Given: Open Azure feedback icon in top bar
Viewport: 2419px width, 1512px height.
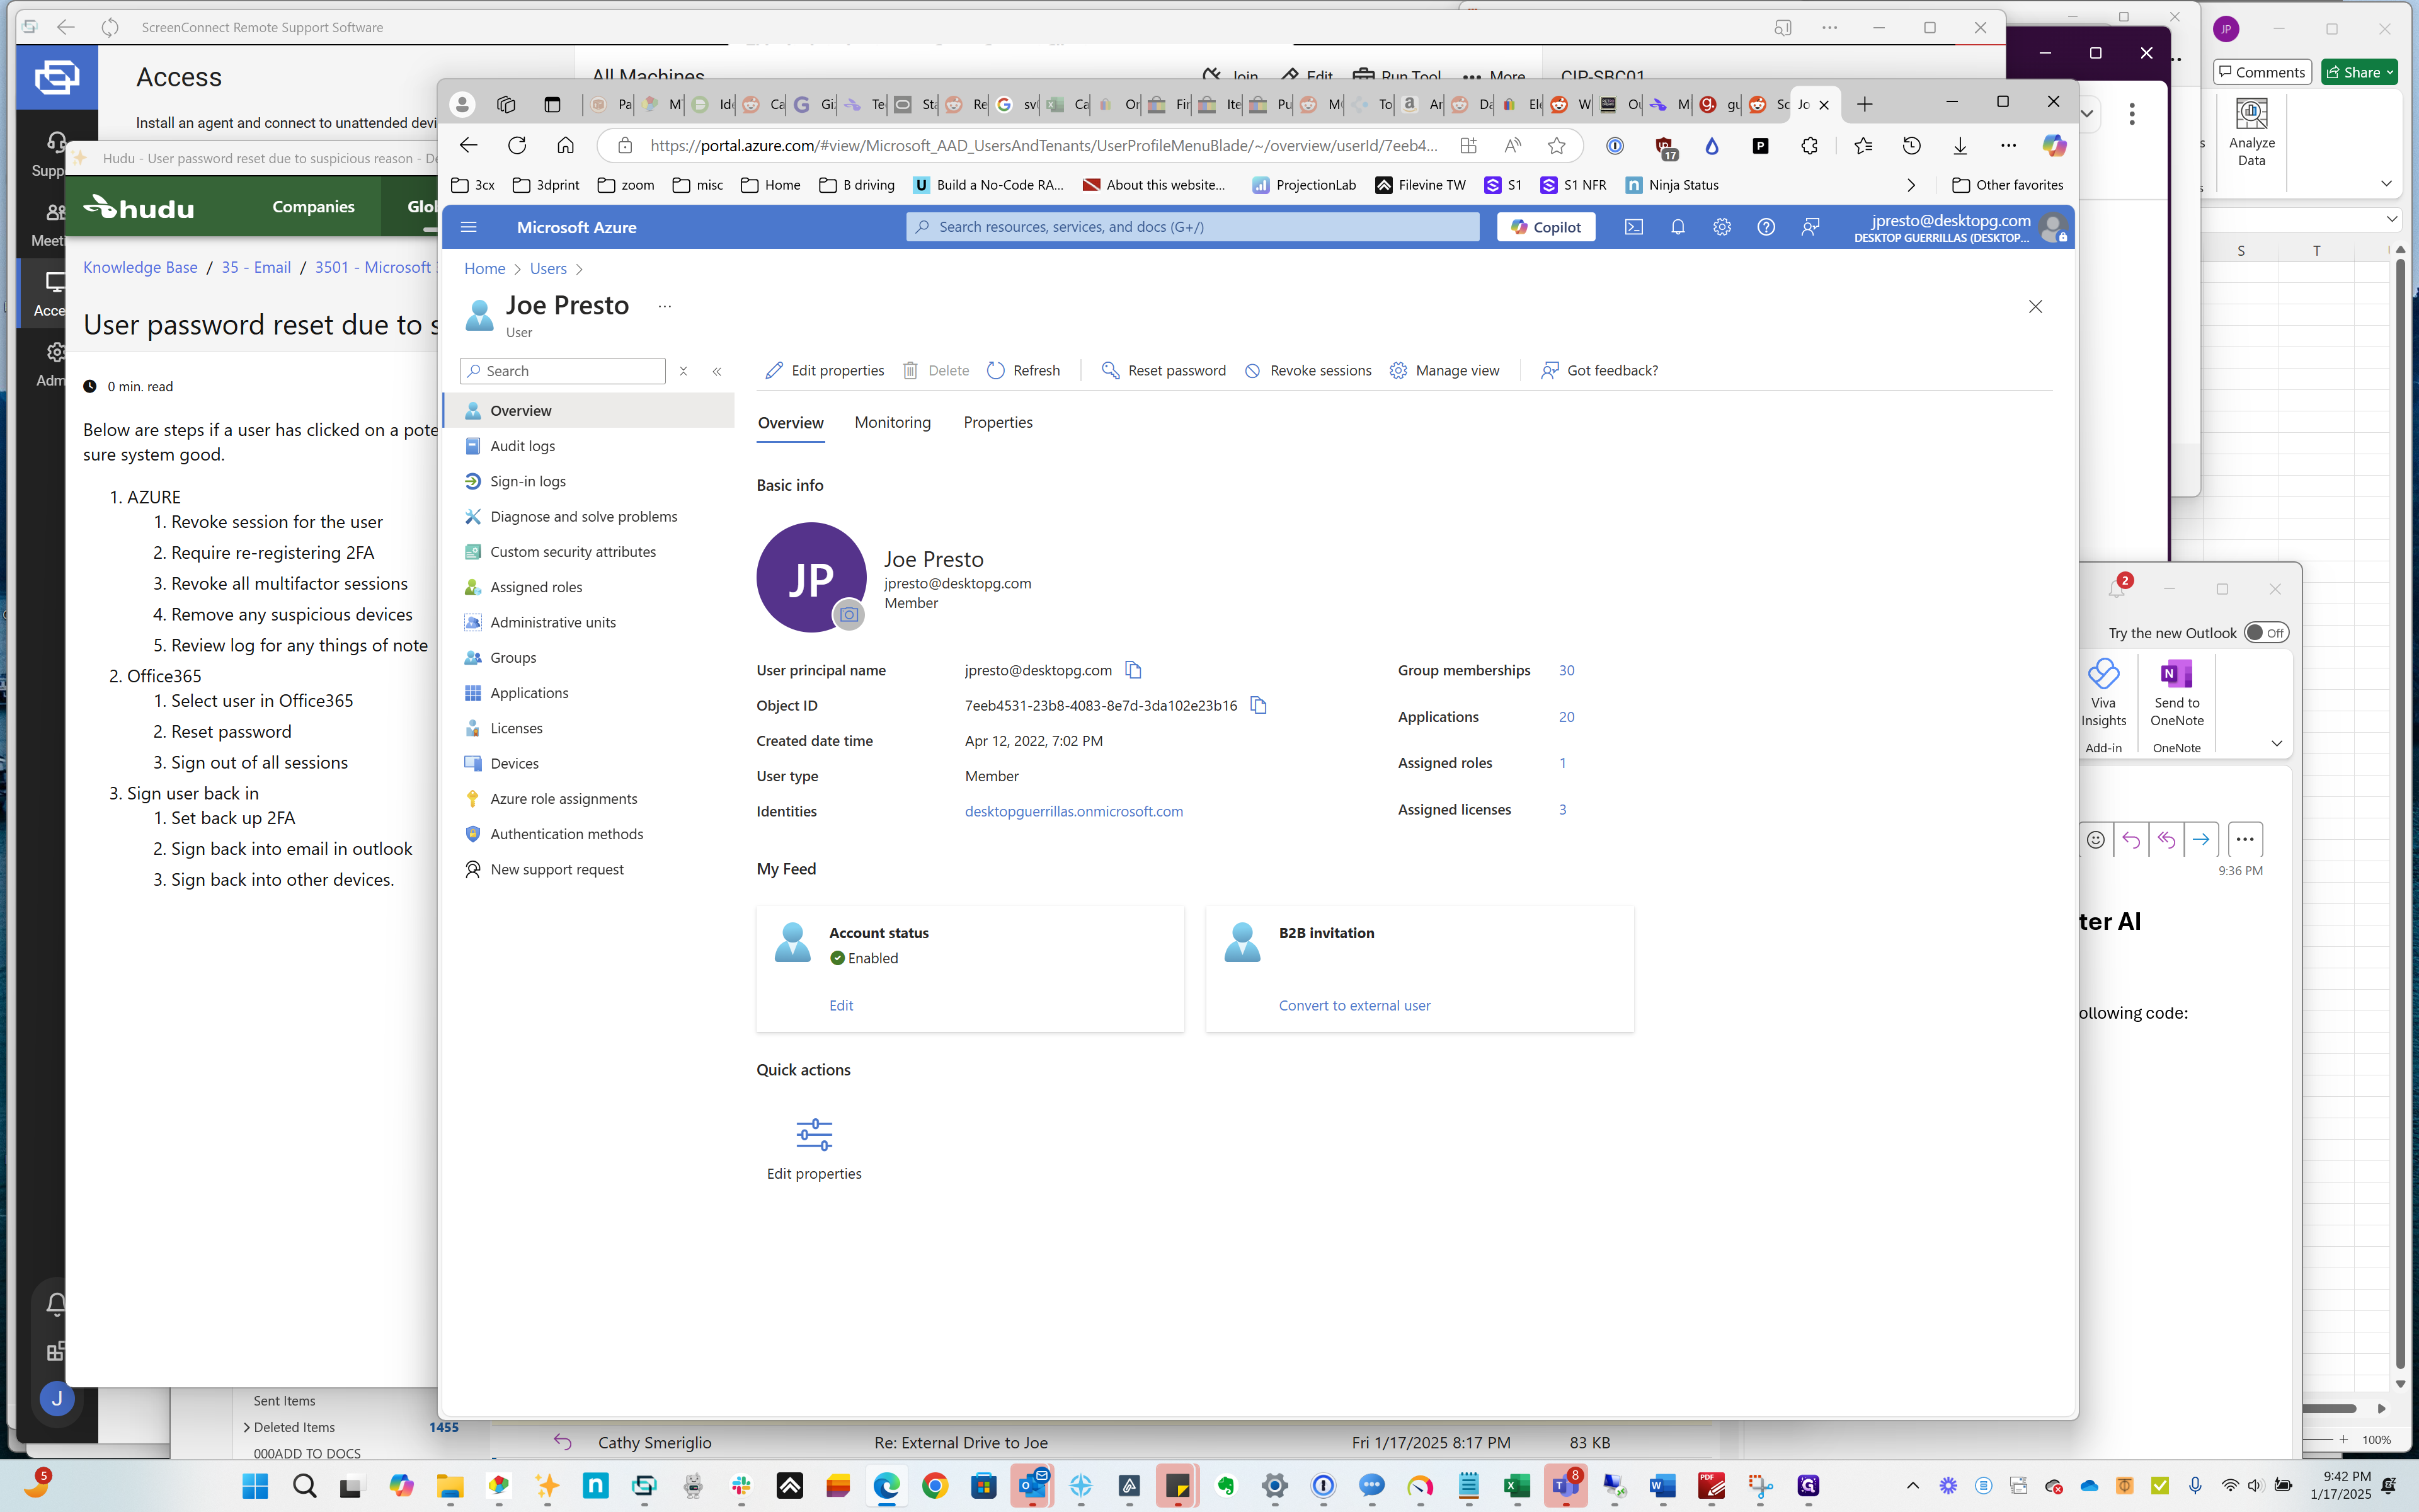Looking at the screenshot, I should tap(1810, 227).
